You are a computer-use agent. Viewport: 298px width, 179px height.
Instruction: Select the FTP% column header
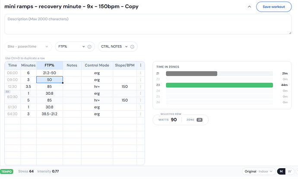(x=50, y=65)
